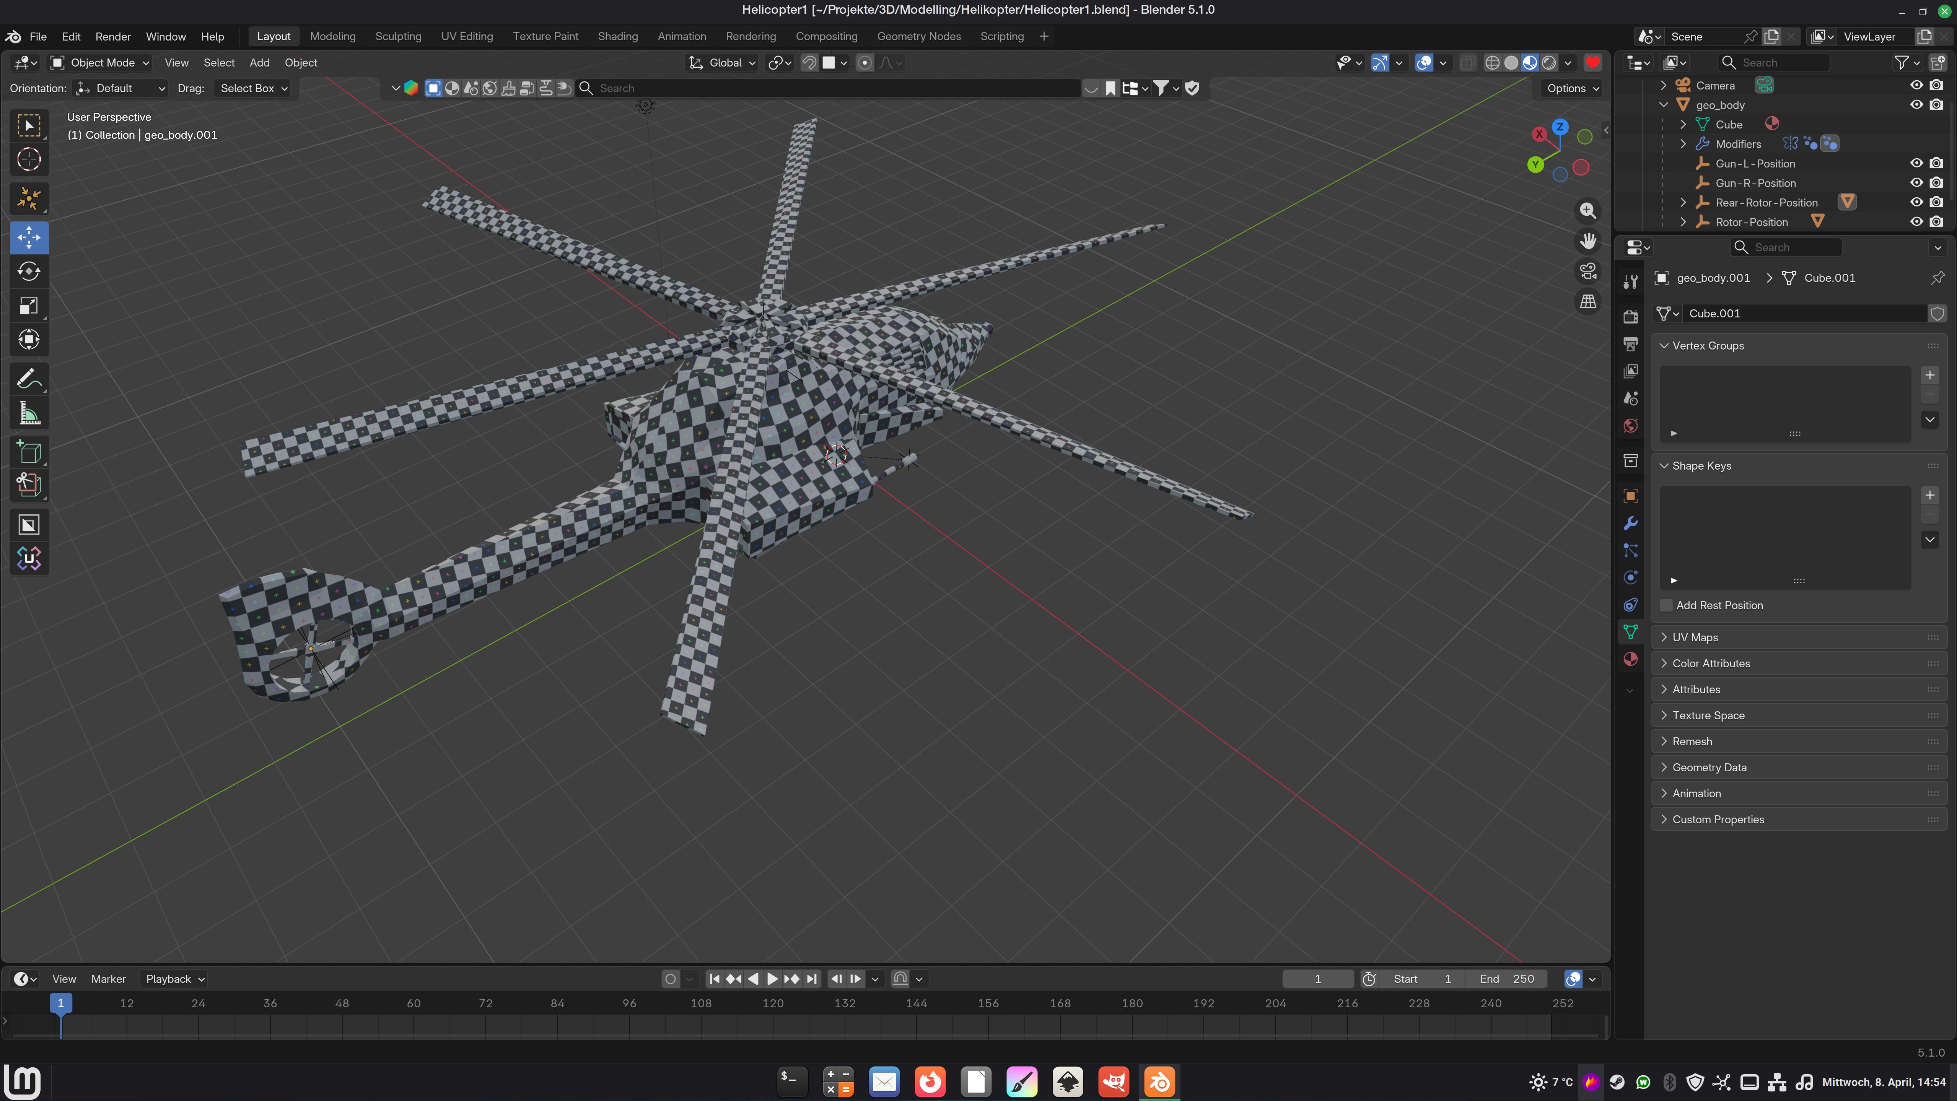
Task: Switch to the Shading workspace tab
Action: tap(618, 36)
